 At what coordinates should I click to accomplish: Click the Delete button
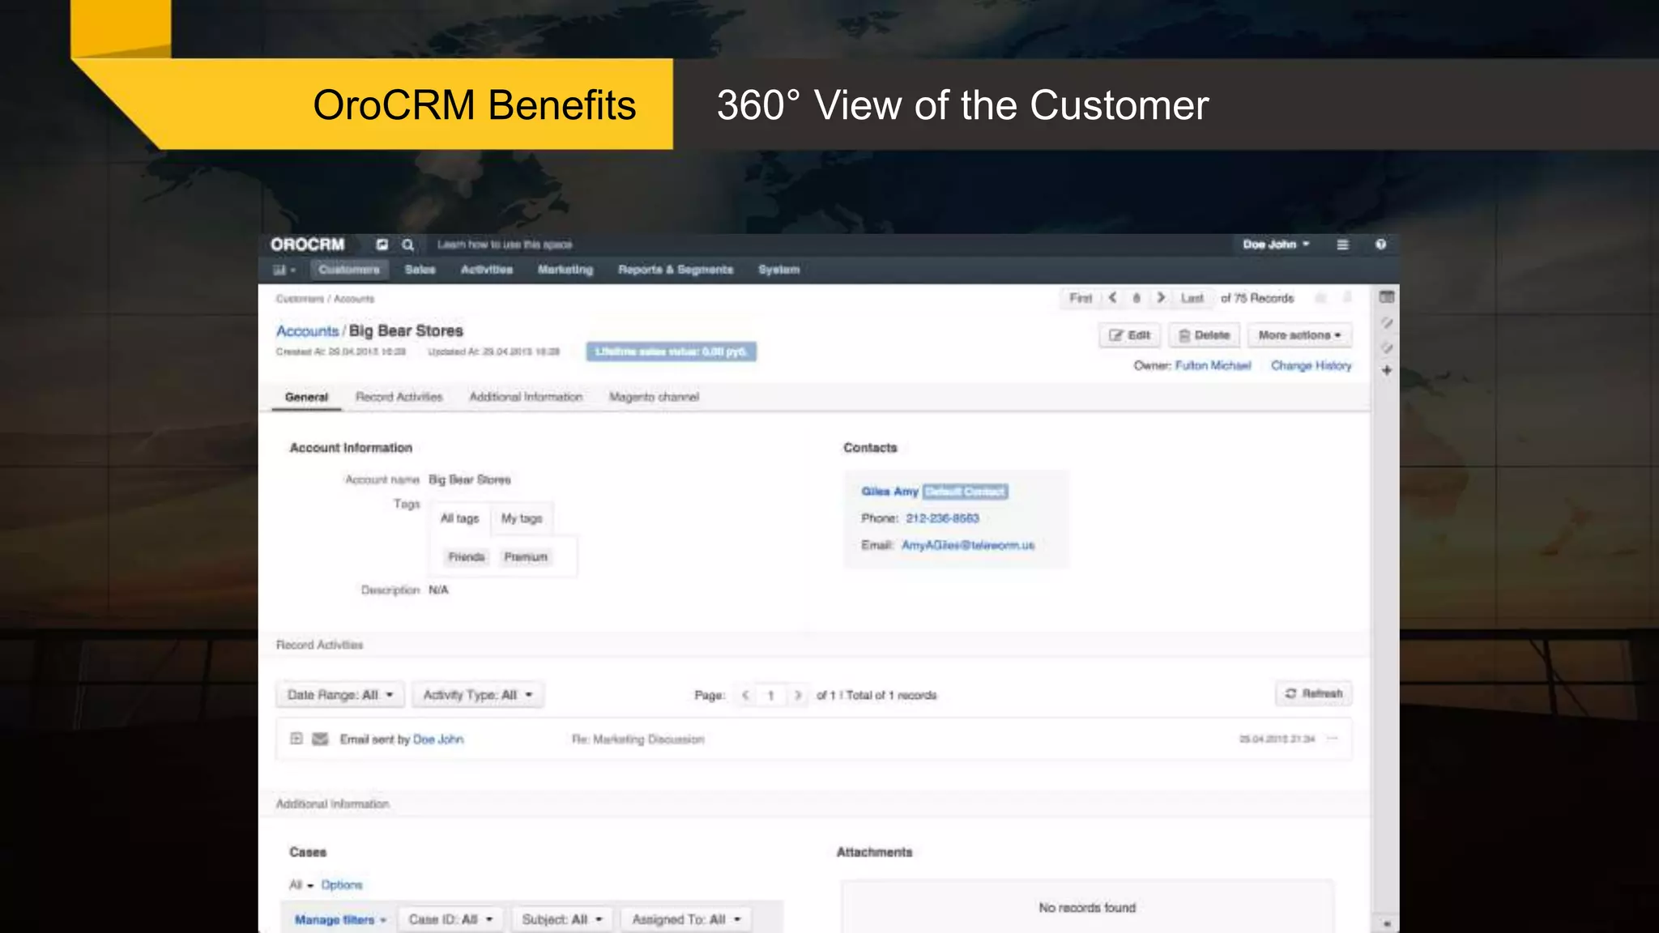1205,335
